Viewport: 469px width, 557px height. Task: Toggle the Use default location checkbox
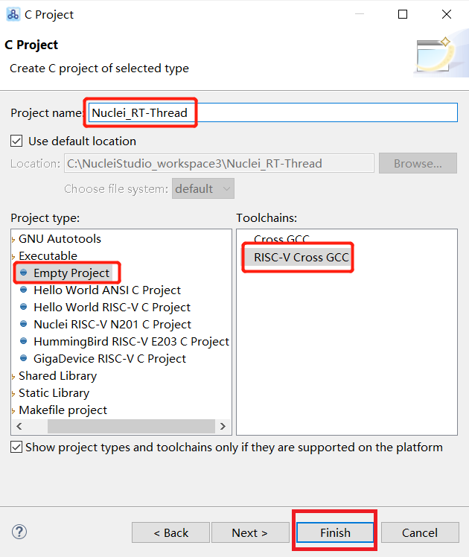point(16,141)
